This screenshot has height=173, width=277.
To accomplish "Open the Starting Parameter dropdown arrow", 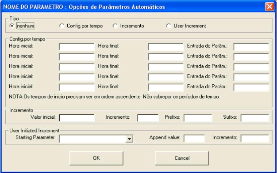I will click(130, 139).
